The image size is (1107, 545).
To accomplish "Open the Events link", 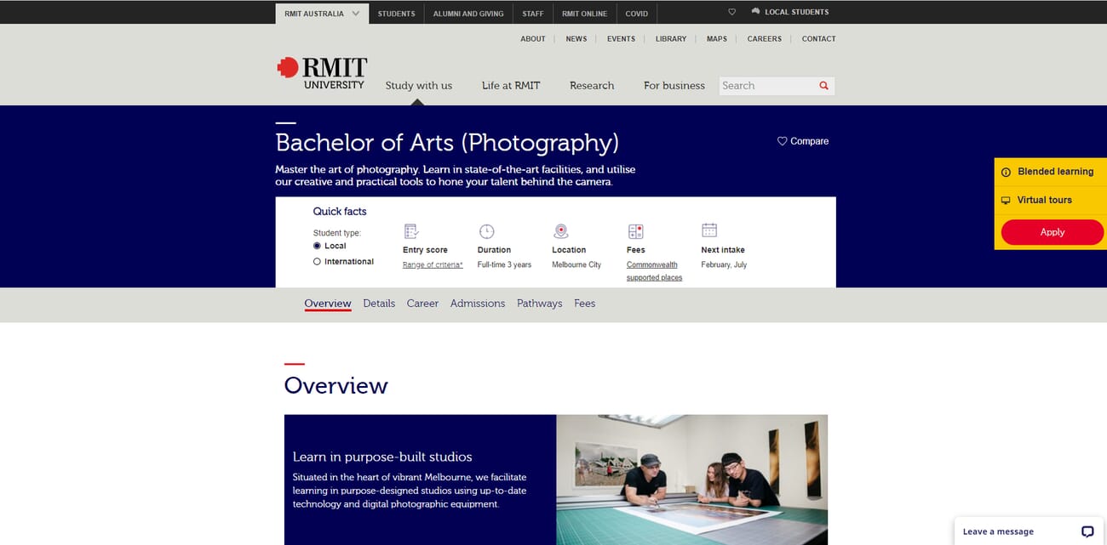I will tap(621, 39).
